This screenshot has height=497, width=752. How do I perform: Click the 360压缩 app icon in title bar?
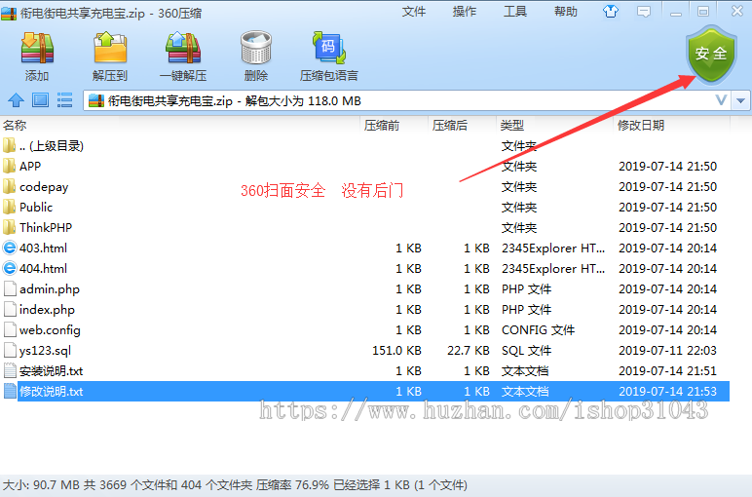click(9, 13)
